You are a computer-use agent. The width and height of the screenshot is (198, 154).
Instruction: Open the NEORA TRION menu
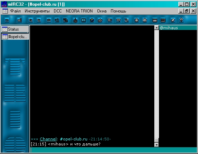(79, 11)
